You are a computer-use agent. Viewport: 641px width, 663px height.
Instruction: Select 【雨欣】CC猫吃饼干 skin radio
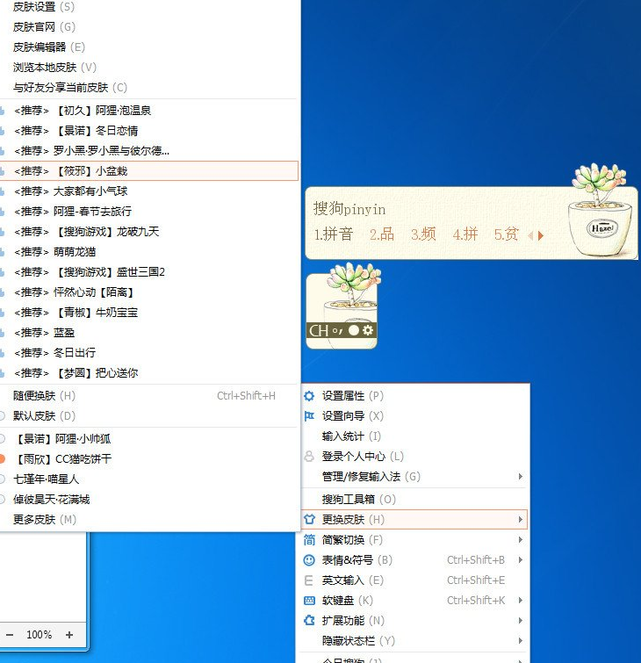(x=2, y=458)
